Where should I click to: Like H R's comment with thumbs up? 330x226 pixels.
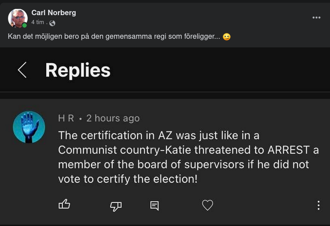click(65, 204)
